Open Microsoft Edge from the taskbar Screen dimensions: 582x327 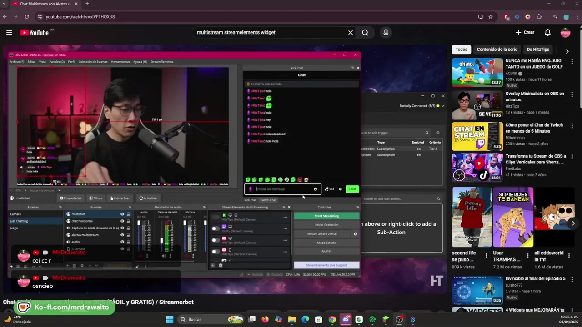pyautogui.click(x=305, y=319)
